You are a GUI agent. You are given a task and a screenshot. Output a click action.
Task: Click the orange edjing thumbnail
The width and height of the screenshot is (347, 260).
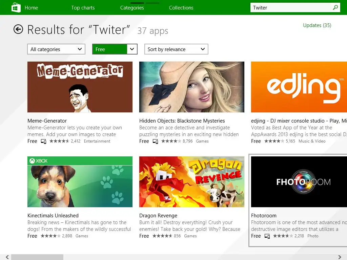point(299,87)
